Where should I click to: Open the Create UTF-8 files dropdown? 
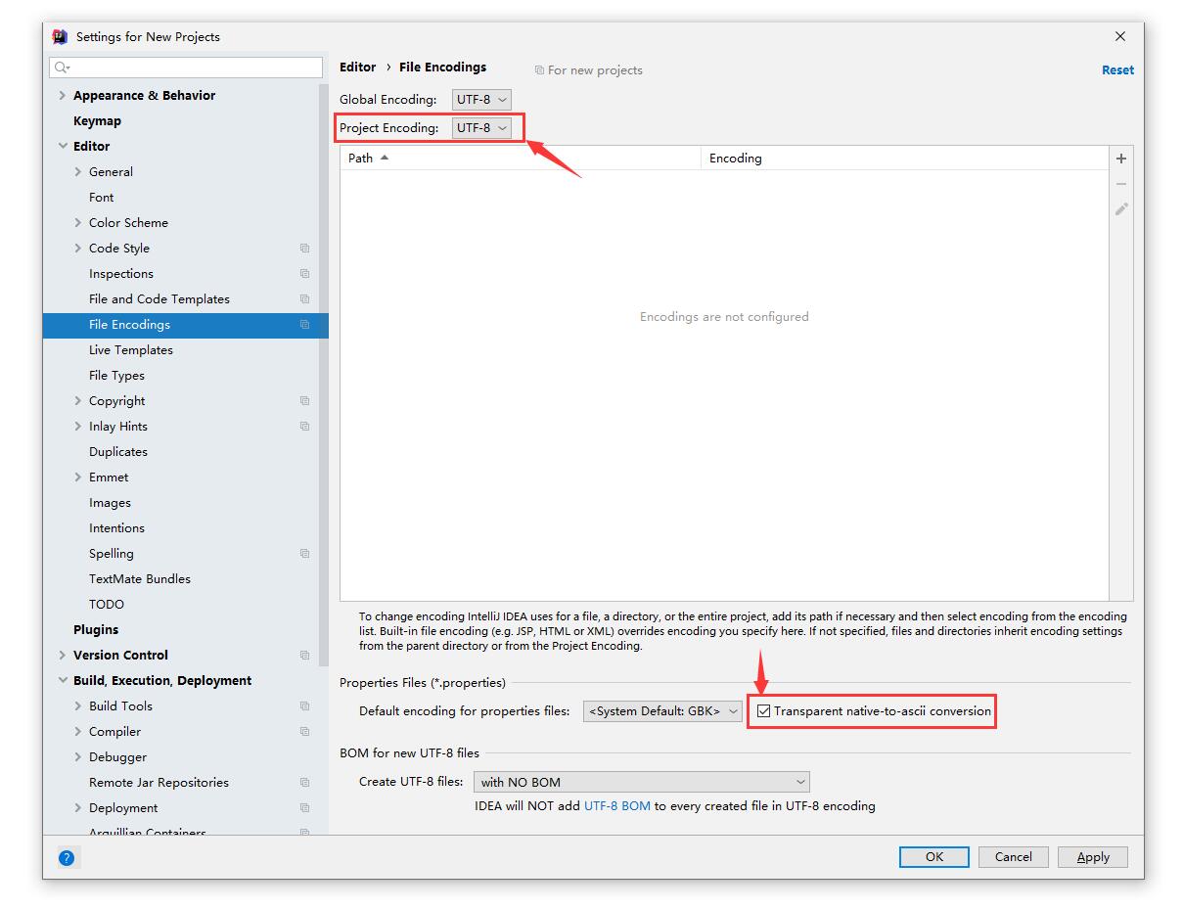click(642, 782)
